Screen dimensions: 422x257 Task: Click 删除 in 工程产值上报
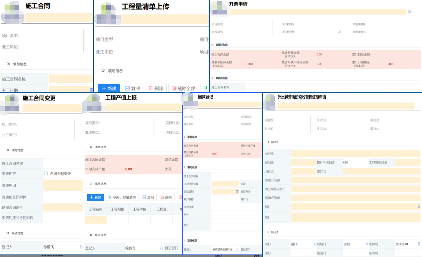click(x=166, y=197)
